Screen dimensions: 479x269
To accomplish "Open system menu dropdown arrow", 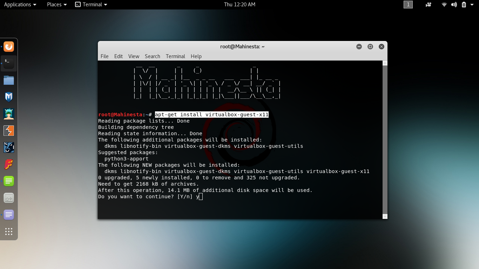I will click(473, 5).
